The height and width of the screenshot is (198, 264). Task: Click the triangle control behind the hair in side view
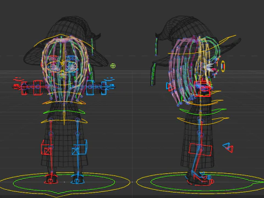pos(170,87)
